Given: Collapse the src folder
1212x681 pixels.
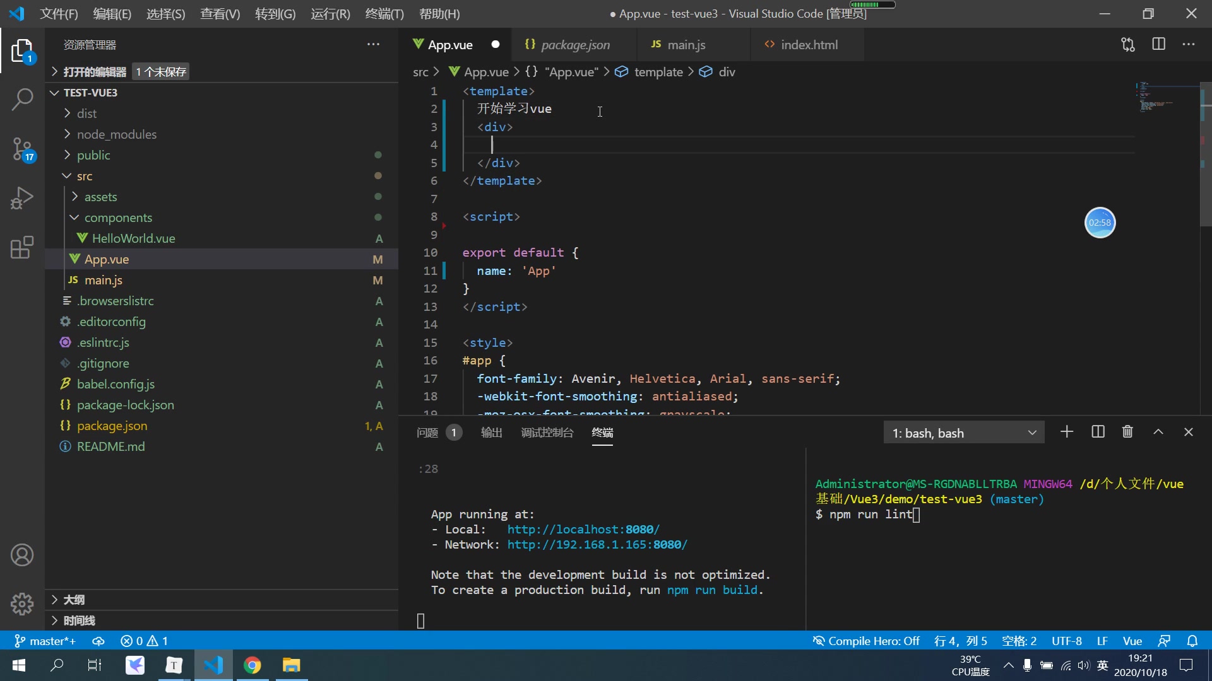Looking at the screenshot, I should pyautogui.click(x=221, y=176).
